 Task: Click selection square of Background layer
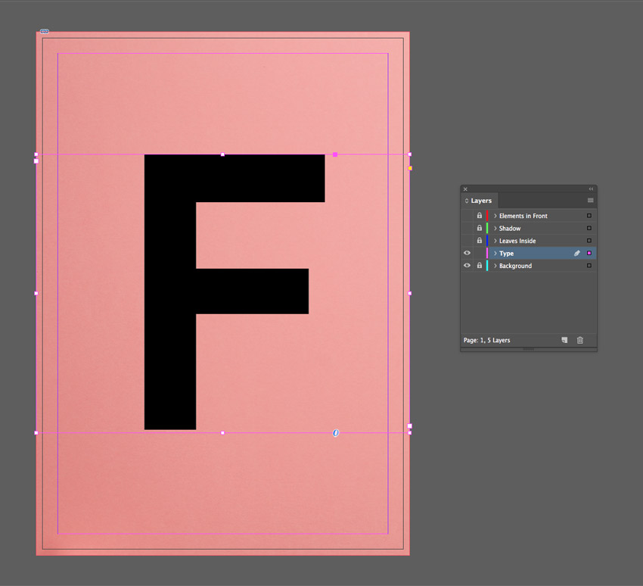pyautogui.click(x=589, y=266)
